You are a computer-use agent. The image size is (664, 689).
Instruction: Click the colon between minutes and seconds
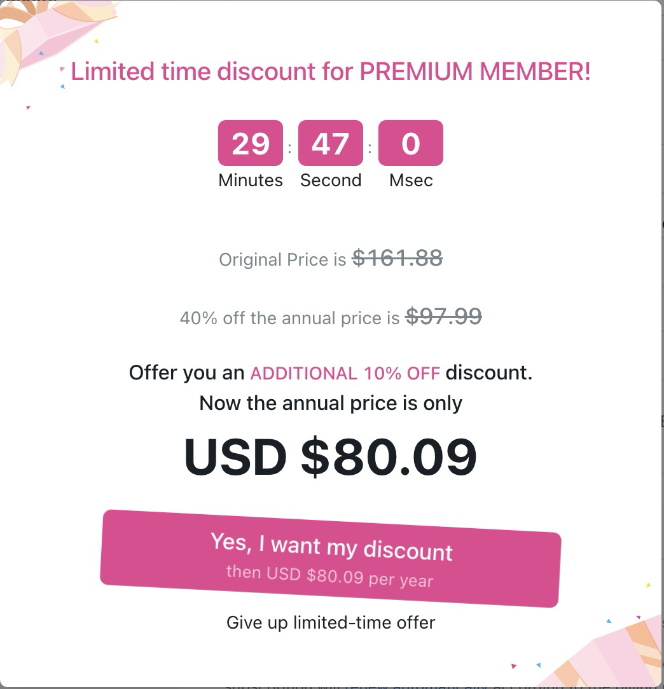pos(291,148)
